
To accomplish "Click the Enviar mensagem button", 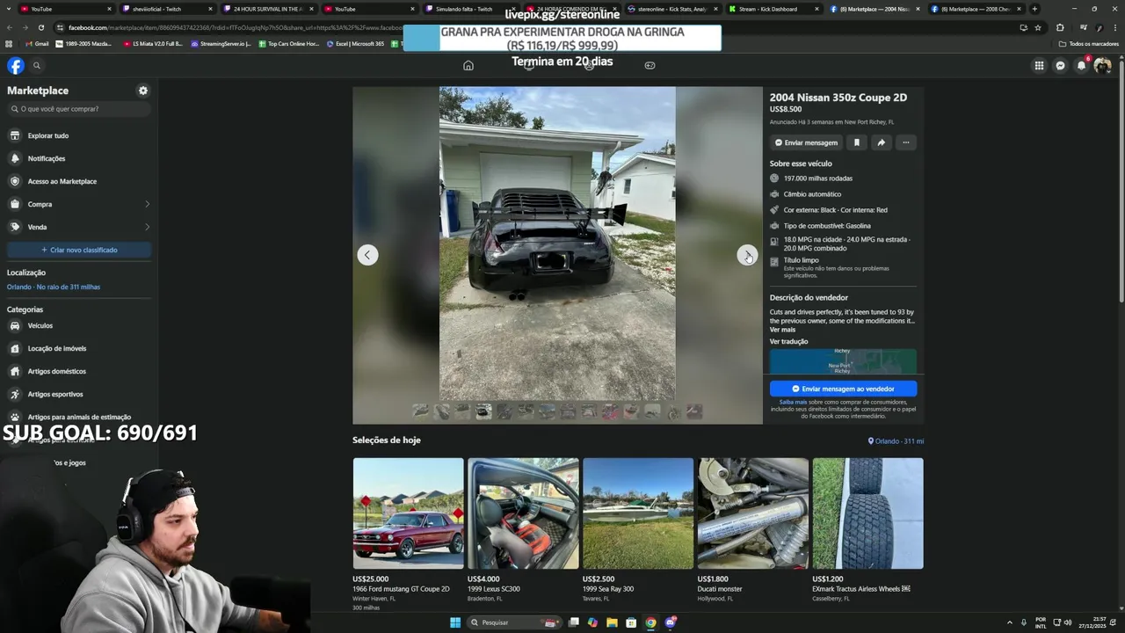I will click(x=806, y=142).
